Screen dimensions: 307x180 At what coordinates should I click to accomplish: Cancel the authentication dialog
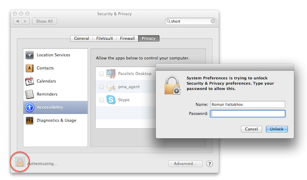click(251, 129)
